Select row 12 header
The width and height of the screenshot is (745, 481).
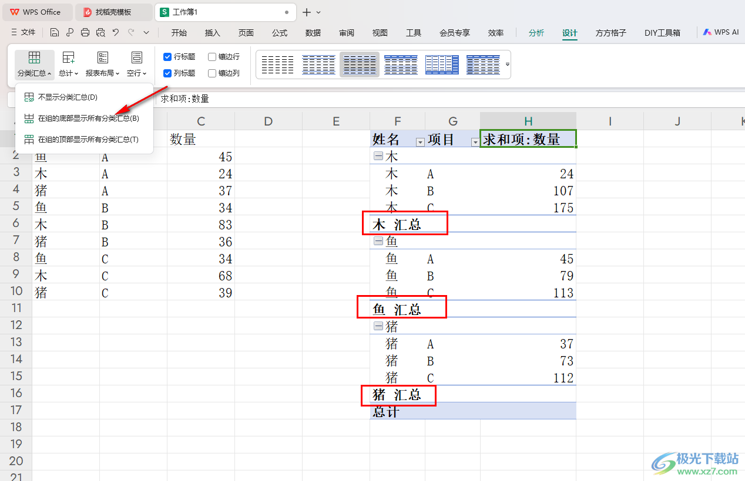16,325
